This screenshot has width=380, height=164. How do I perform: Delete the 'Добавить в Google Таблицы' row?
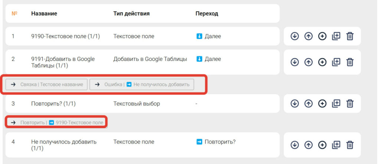[350, 62]
